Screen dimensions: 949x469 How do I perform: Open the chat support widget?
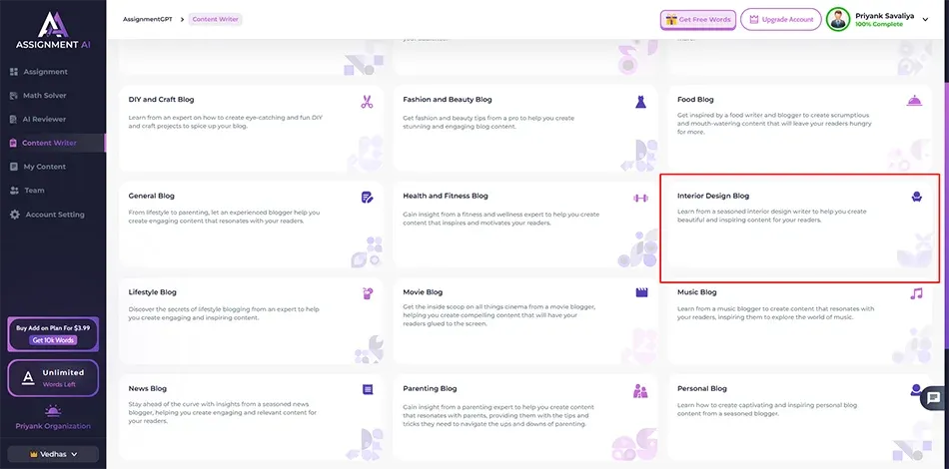[932, 397]
